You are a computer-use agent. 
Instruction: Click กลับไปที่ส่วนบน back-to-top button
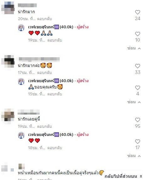click(x=123, y=176)
